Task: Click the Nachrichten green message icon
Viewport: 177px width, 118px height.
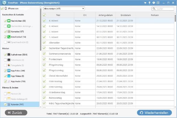Action: click(9, 21)
